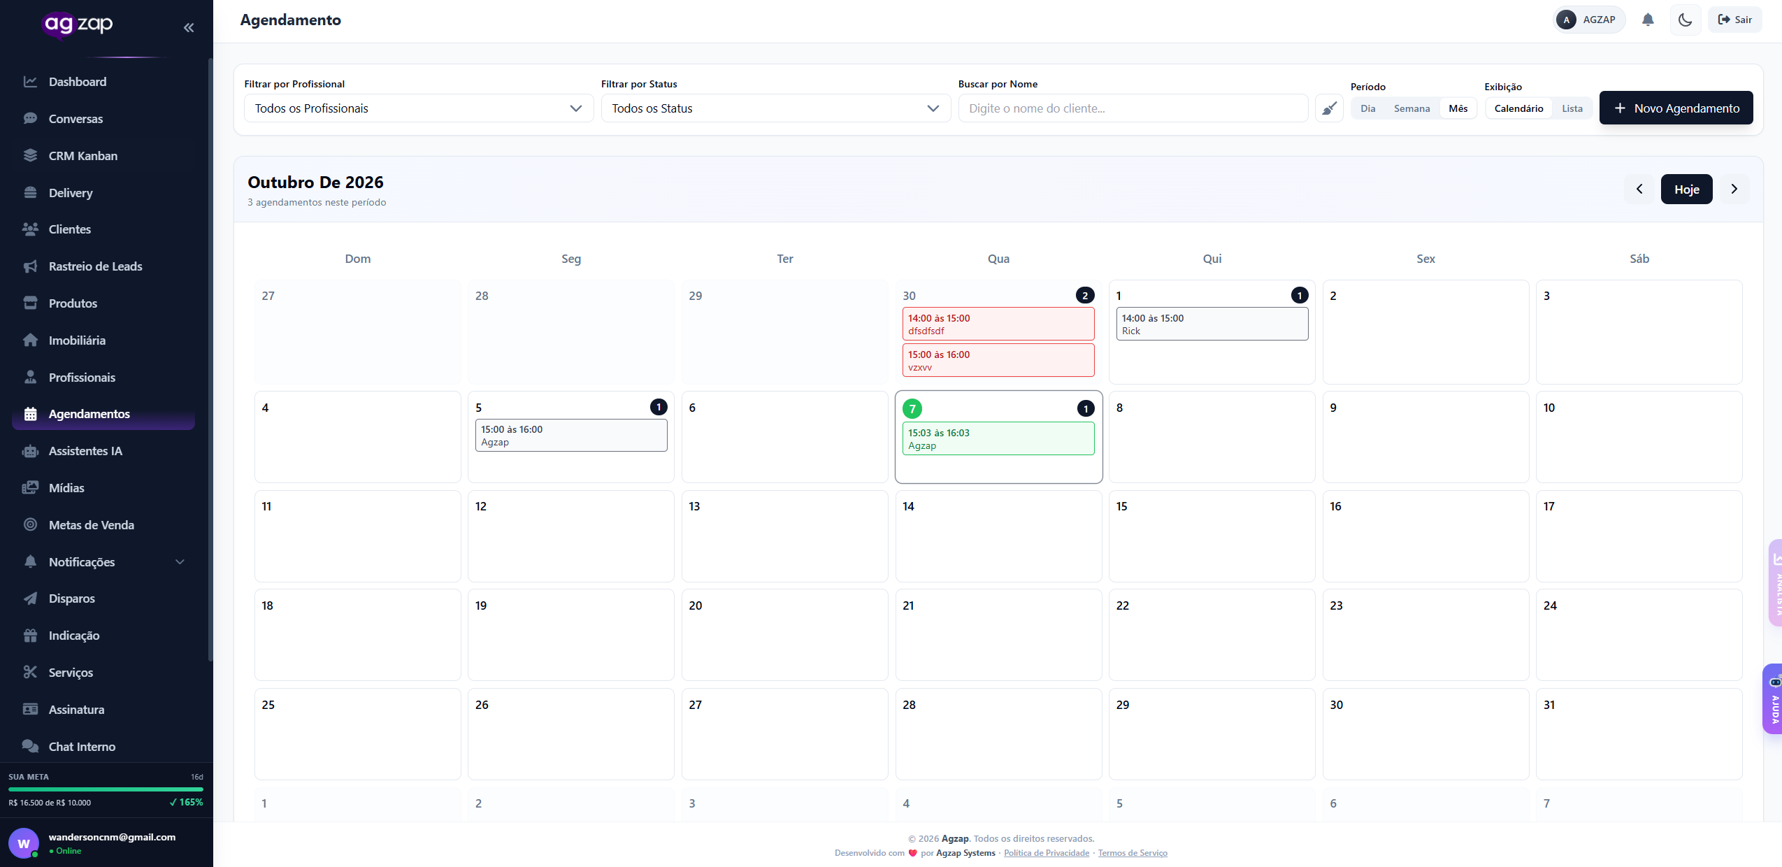Select the Mês period option
The height and width of the screenshot is (867, 1782).
pos(1458,108)
